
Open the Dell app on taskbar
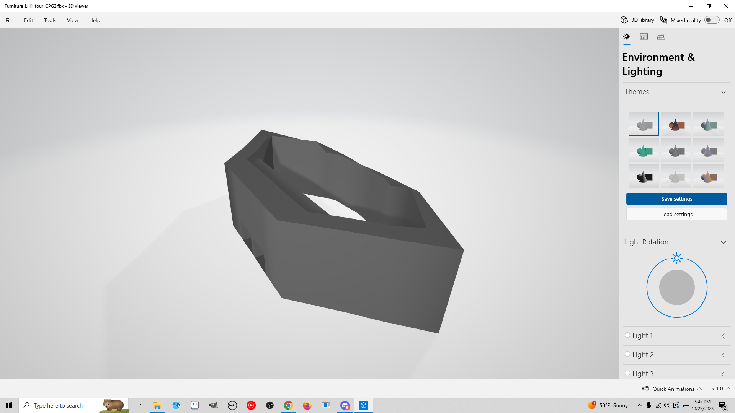232,405
